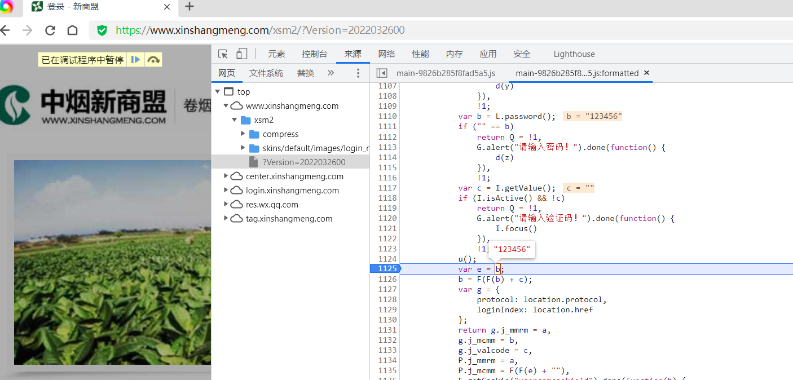Screen dimensions: 793x380
Task: Click the green security shield icon
Action: pos(102,30)
